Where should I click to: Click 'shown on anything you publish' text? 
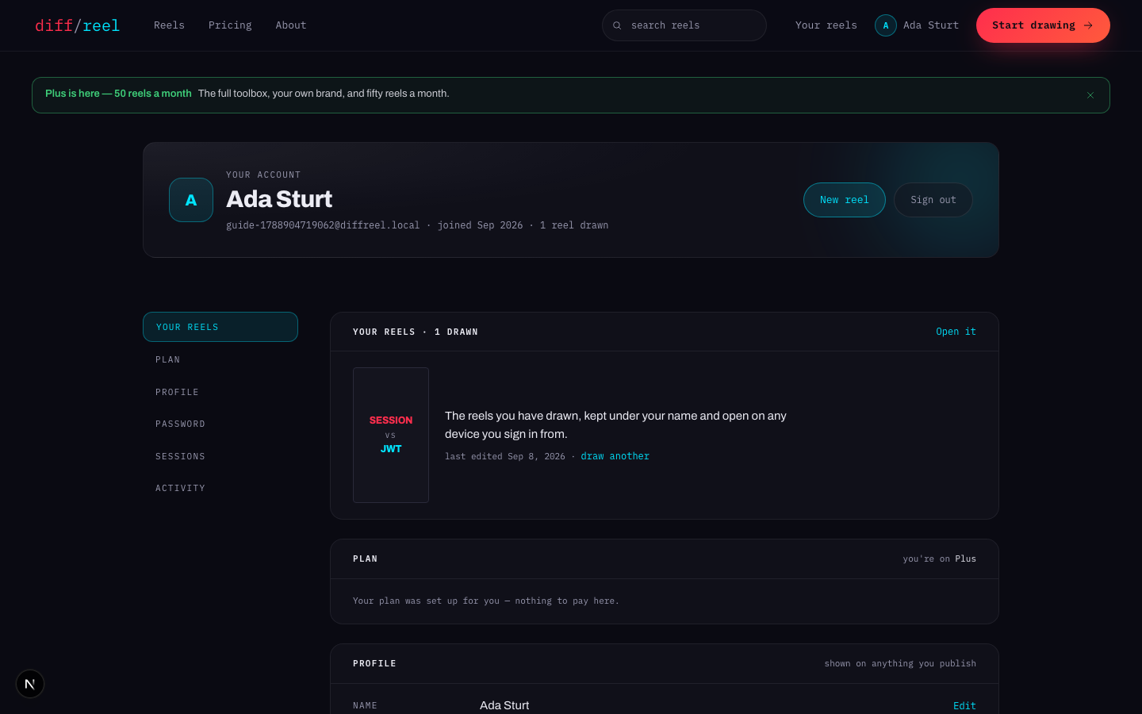900,663
